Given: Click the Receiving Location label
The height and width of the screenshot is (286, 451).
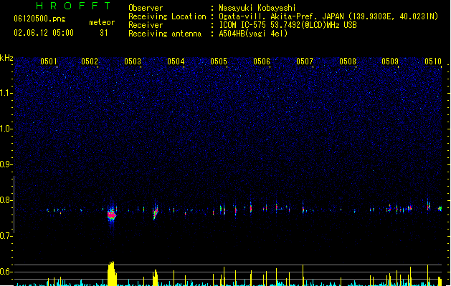Looking at the screenshot, I should [167, 16].
